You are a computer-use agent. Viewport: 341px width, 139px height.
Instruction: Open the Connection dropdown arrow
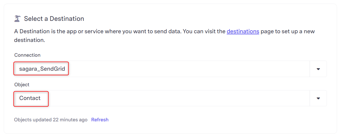(x=318, y=69)
